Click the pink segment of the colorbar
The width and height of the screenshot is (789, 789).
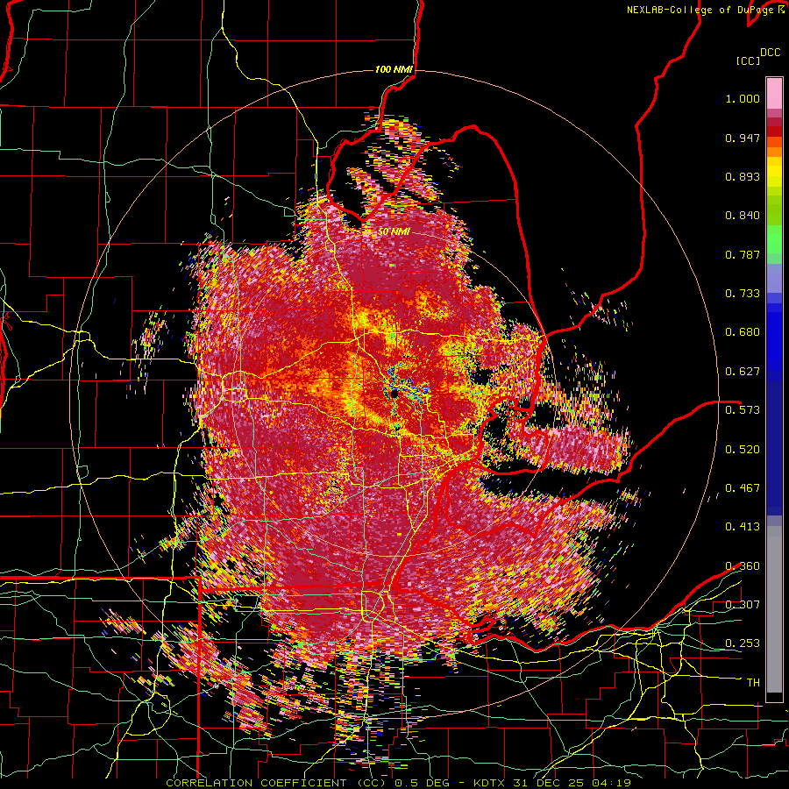point(774,93)
